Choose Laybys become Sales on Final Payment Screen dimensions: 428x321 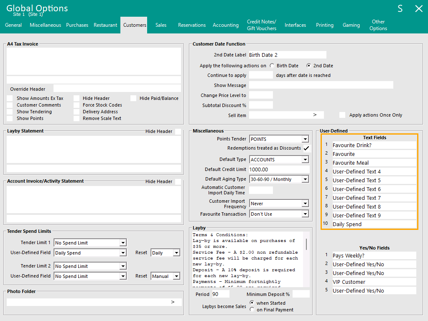tap(252, 310)
